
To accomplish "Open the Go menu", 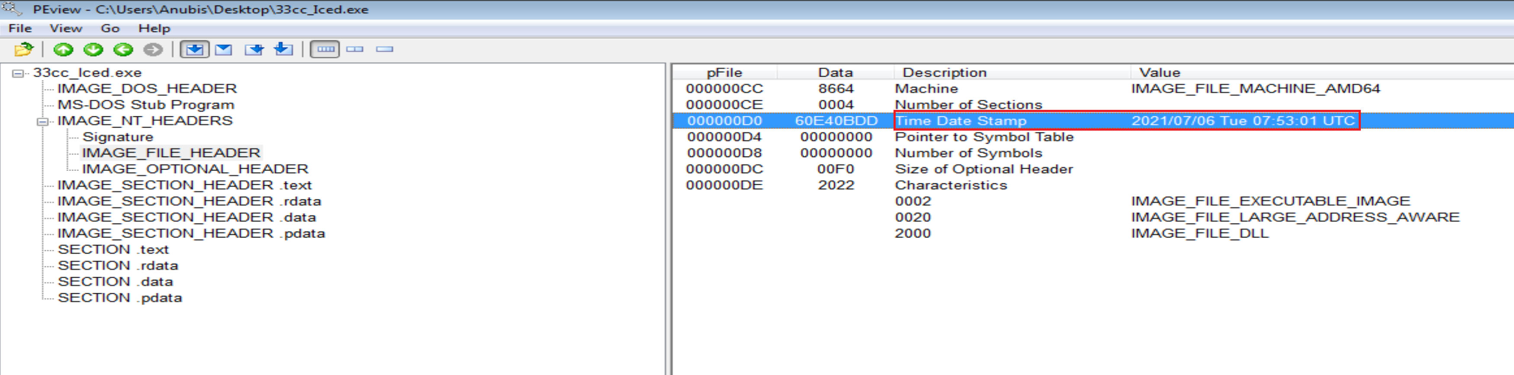I will coord(110,28).
